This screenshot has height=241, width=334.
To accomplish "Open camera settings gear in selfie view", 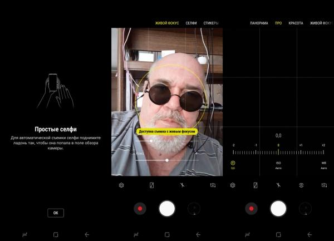I will pyautogui.click(x=121, y=185).
